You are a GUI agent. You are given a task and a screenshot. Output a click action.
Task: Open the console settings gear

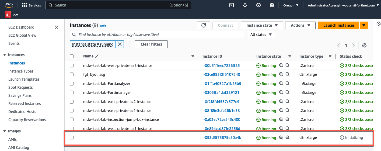pos(272,5)
